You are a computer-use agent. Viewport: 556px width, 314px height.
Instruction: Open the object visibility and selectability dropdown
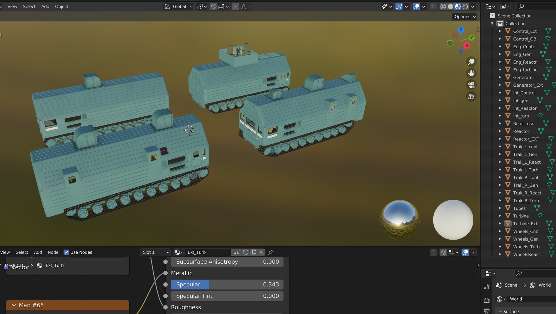tap(387, 6)
